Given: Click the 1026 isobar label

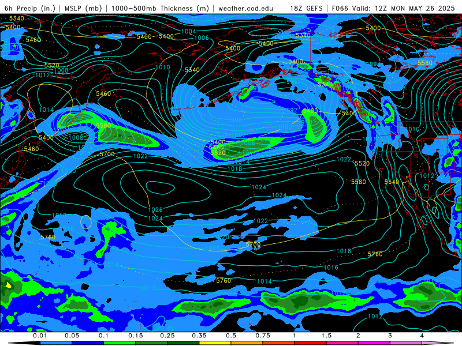Looking at the screenshot, I should tap(155, 209).
